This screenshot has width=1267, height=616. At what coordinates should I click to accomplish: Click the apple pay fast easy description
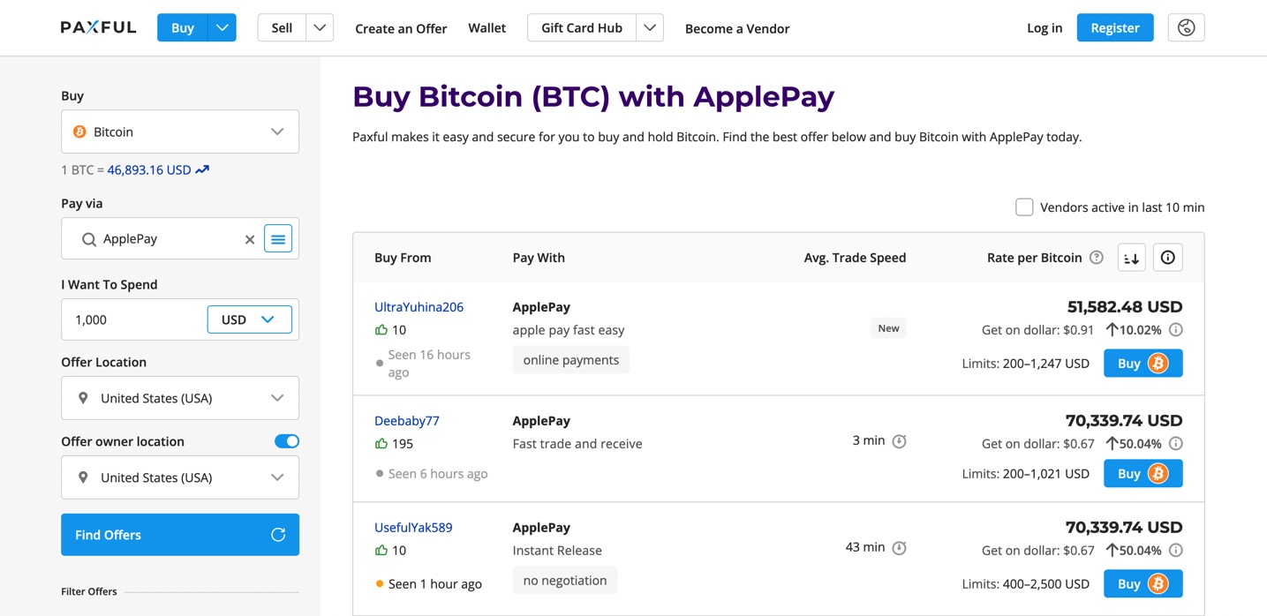569,330
